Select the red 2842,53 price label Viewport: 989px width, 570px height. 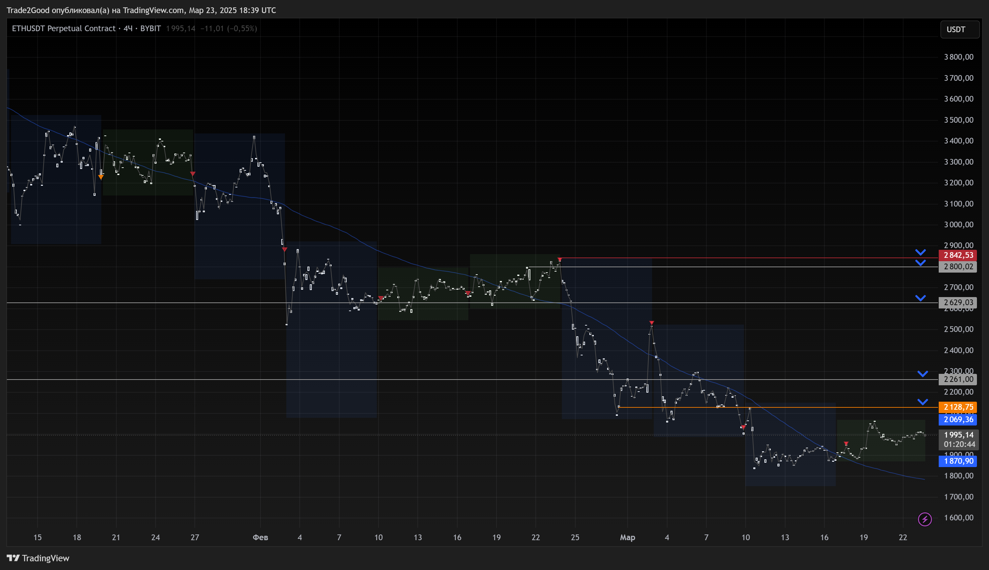958,255
